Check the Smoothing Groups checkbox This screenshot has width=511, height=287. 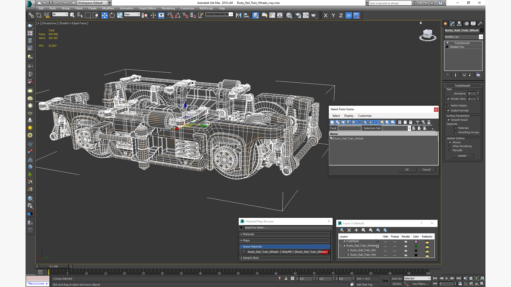coord(455,132)
